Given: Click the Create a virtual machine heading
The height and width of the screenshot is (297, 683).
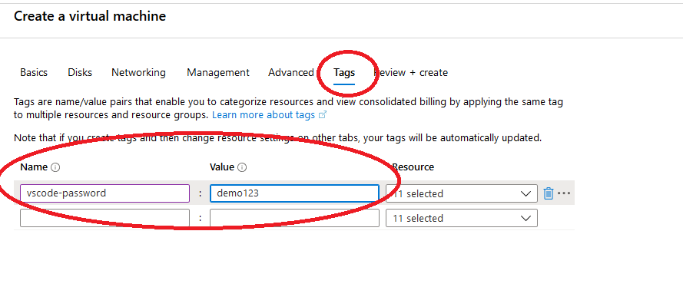Looking at the screenshot, I should [x=90, y=16].
